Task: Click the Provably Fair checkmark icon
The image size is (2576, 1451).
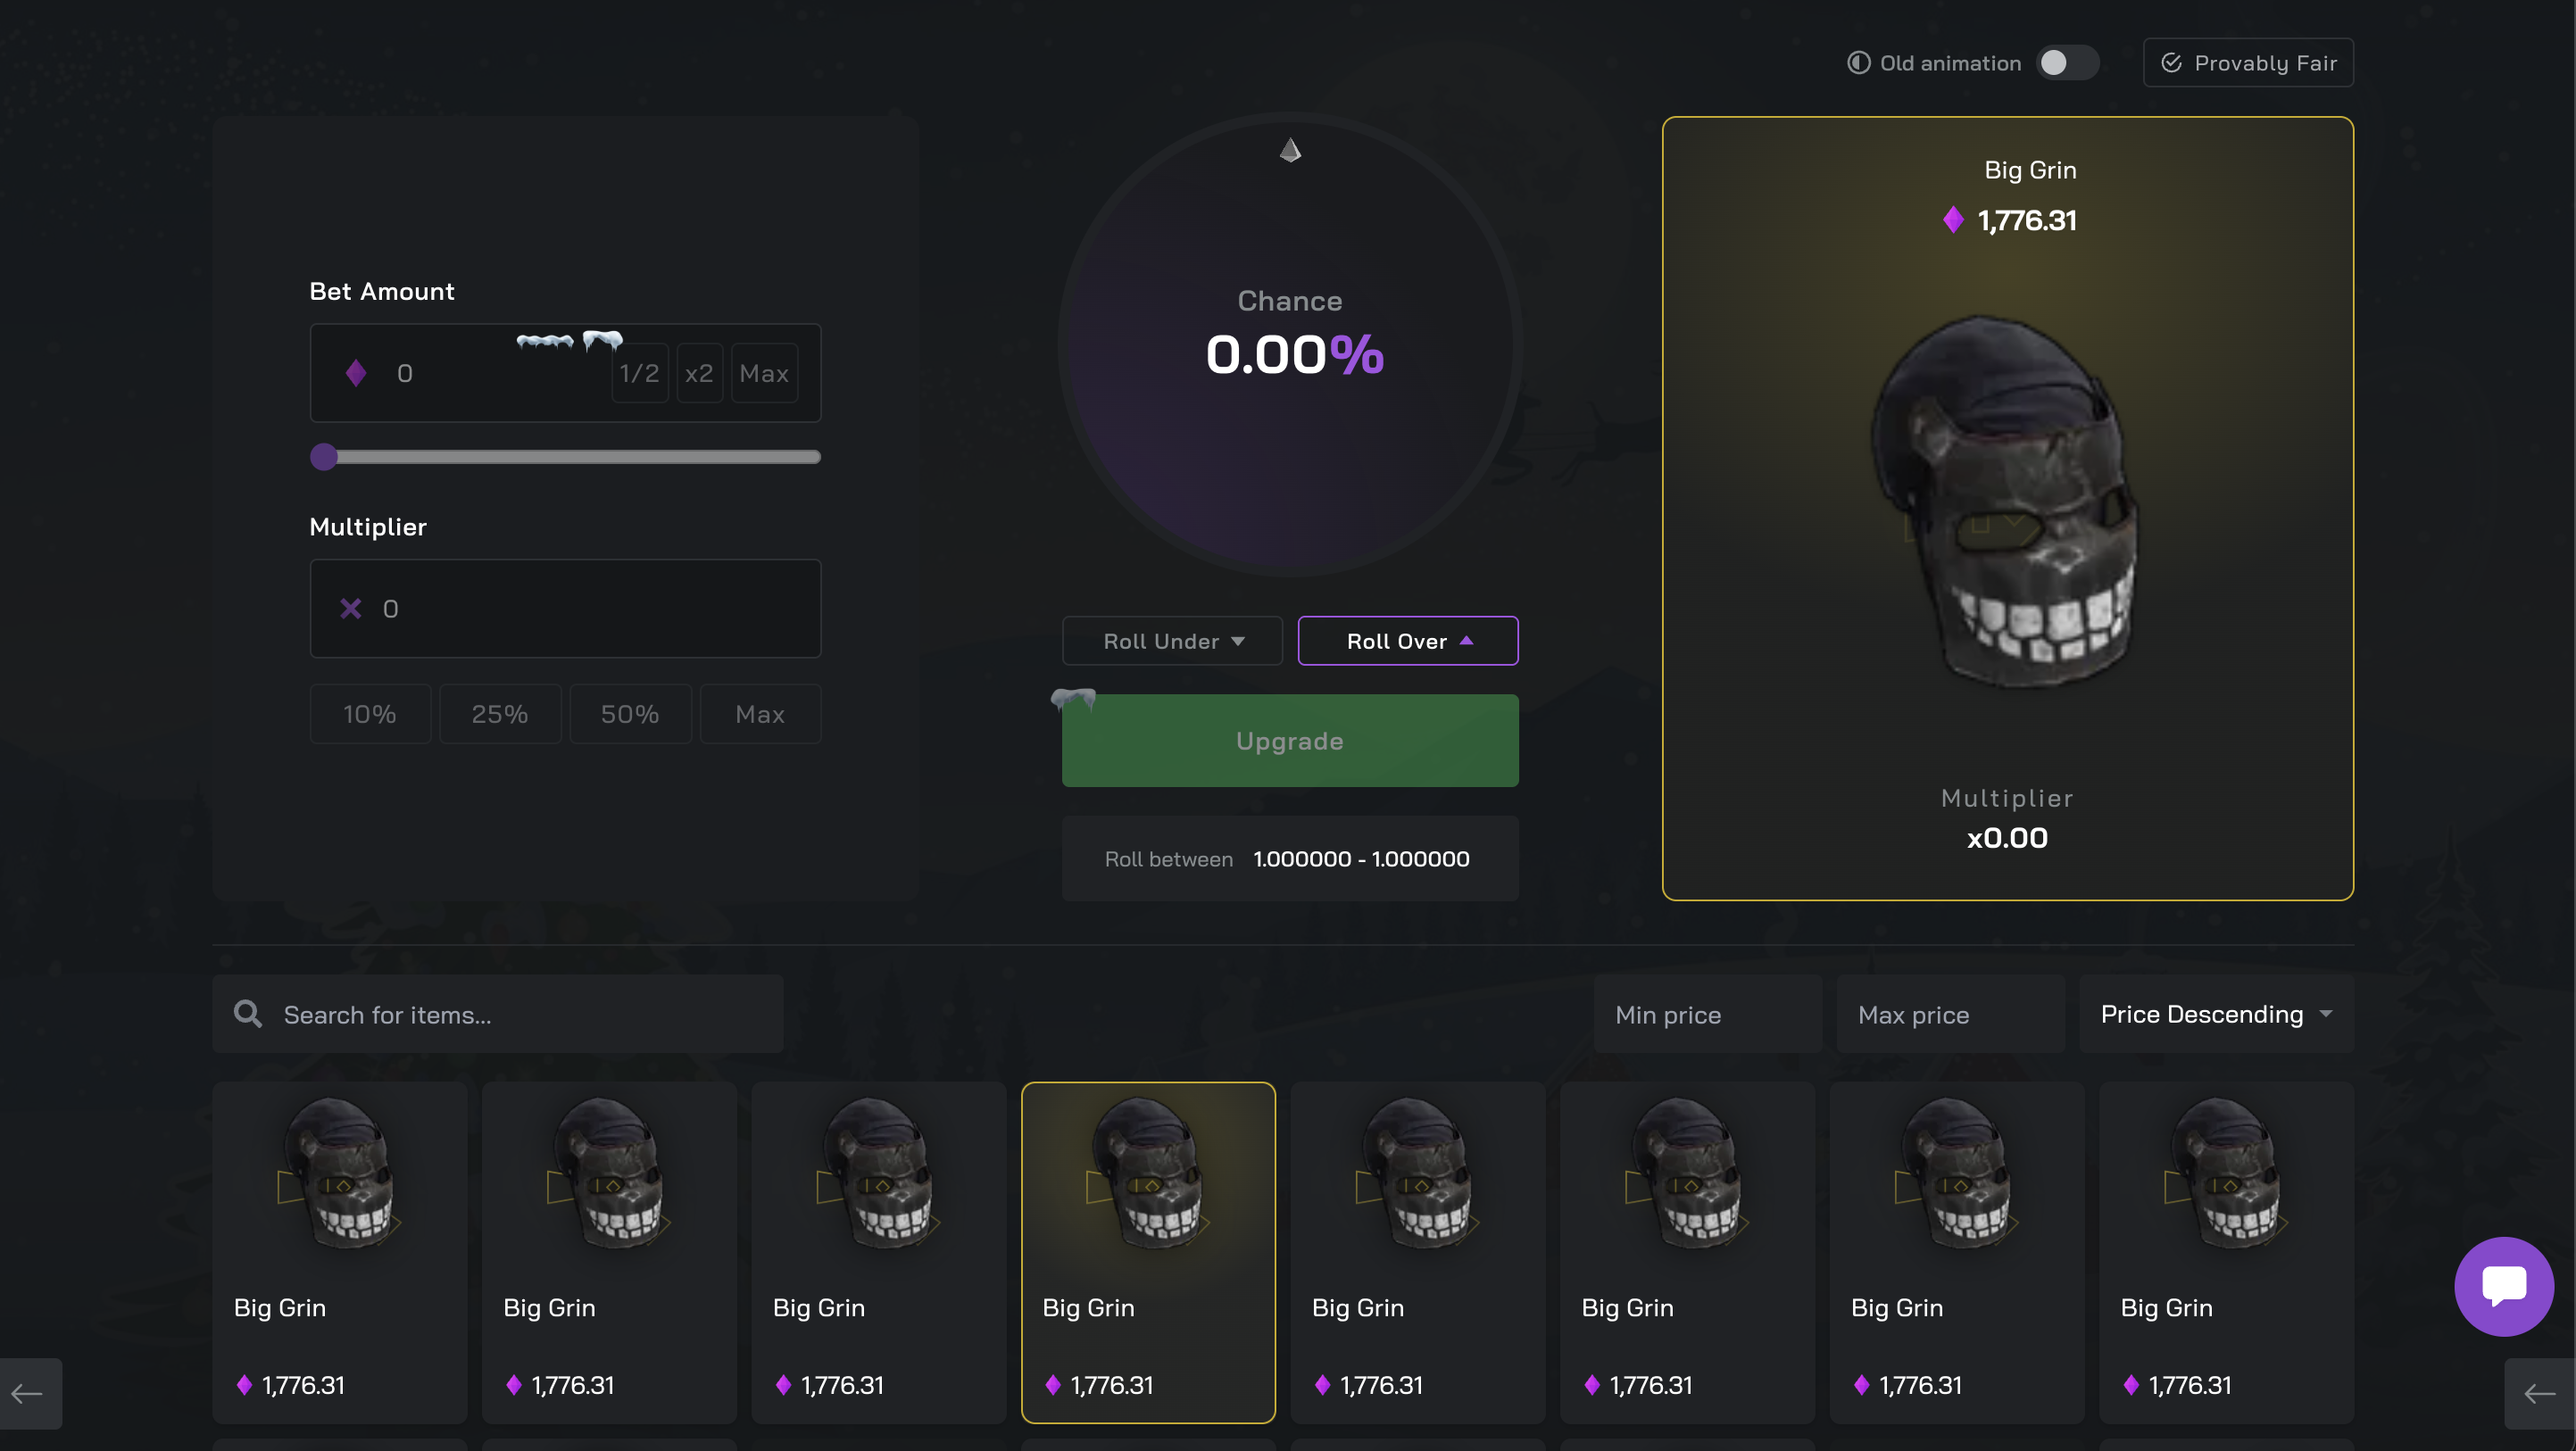Action: point(2171,63)
